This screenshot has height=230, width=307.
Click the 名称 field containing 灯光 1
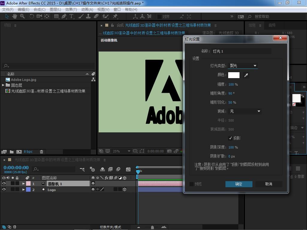pos(241,51)
